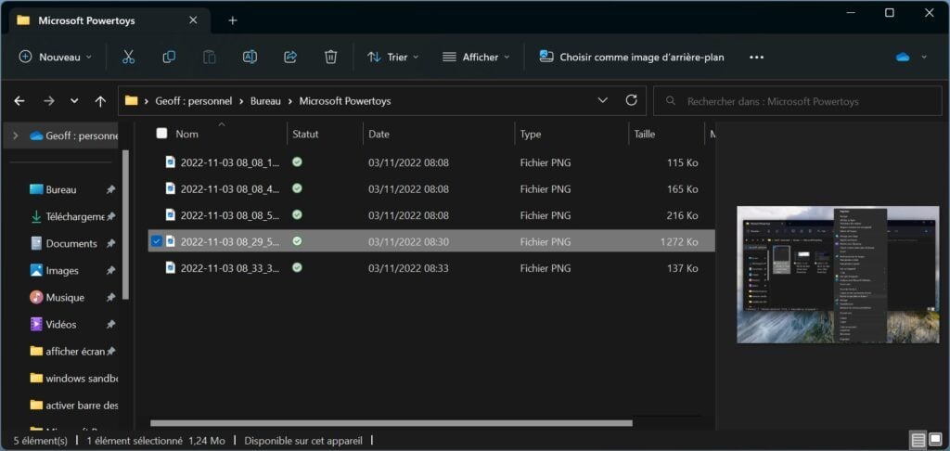The height and width of the screenshot is (451, 950).
Task: Click the preview pane image thumbnail
Action: 838,275
